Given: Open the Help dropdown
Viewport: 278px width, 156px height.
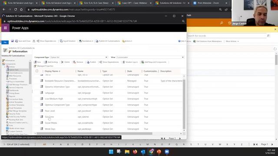Looking at the screenshot, I should (x=182, y=41).
